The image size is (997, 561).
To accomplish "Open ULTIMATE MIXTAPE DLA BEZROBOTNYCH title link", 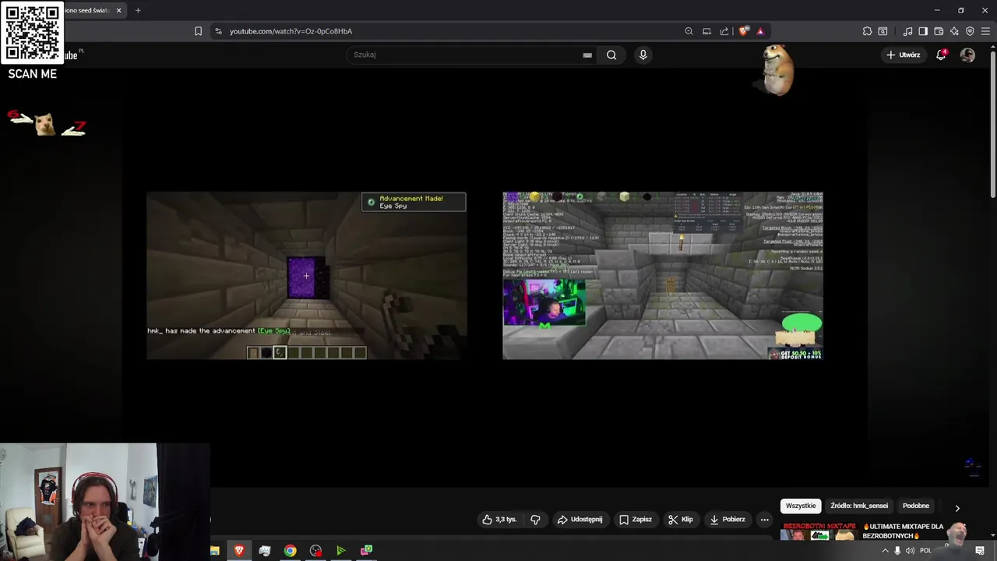I will coord(903,531).
